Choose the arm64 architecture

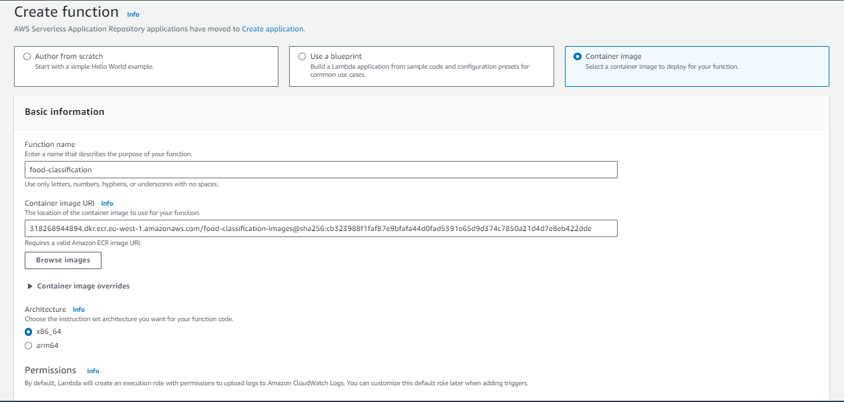tap(28, 346)
